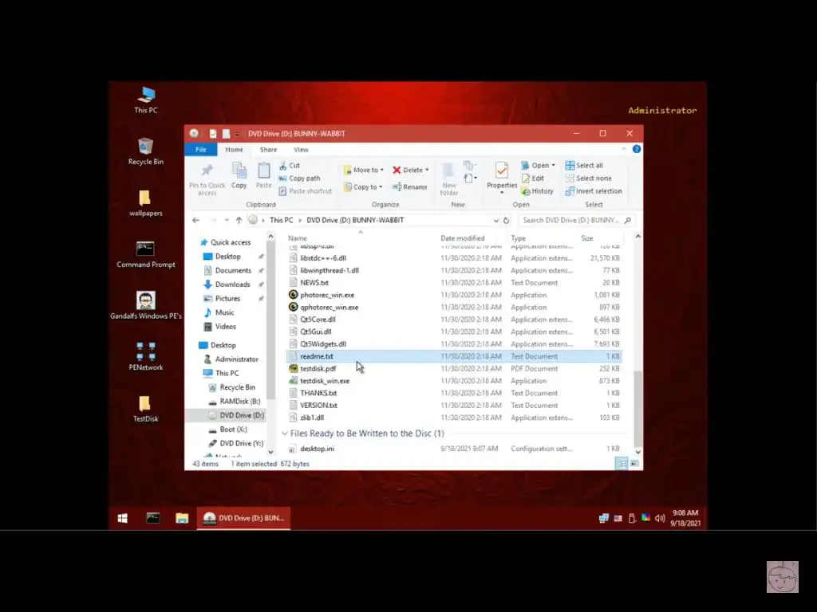
Task: Open File Explorer from taskbar
Action: pyautogui.click(x=181, y=518)
